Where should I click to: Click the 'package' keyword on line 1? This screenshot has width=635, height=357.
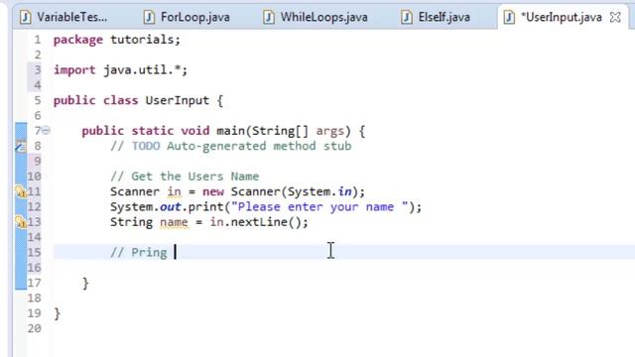click(78, 40)
